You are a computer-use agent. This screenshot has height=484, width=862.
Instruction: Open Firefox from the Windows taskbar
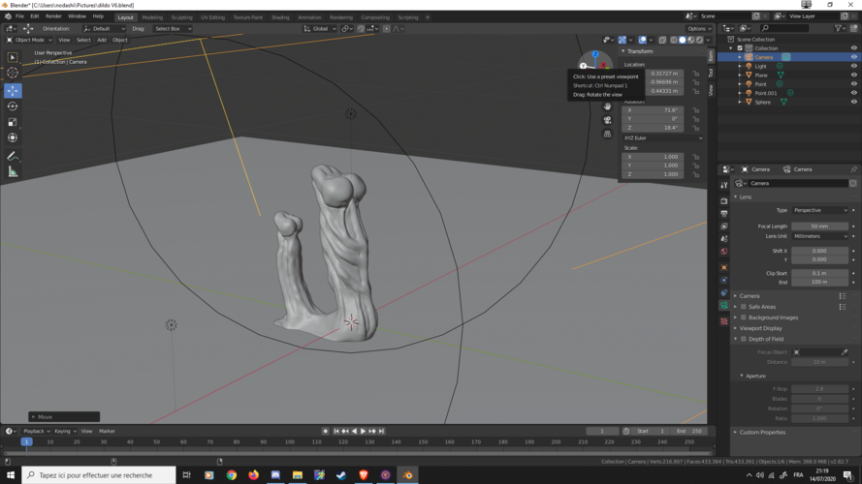(253, 475)
